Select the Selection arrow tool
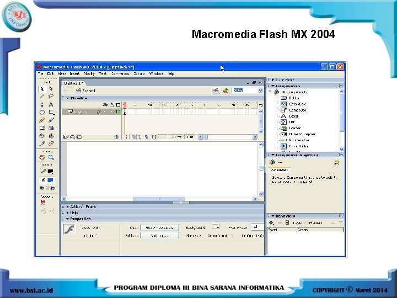Screen dimensions: 397x298 (x=42, y=89)
